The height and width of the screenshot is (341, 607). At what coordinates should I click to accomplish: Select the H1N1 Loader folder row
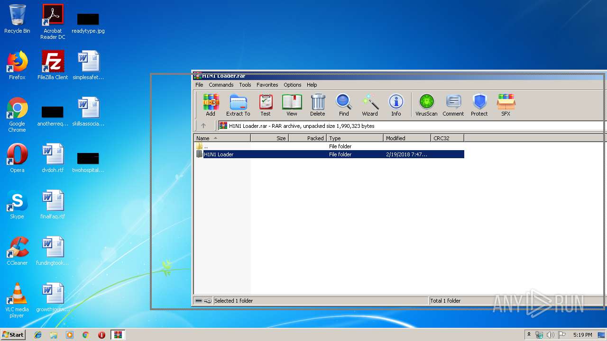(329, 154)
